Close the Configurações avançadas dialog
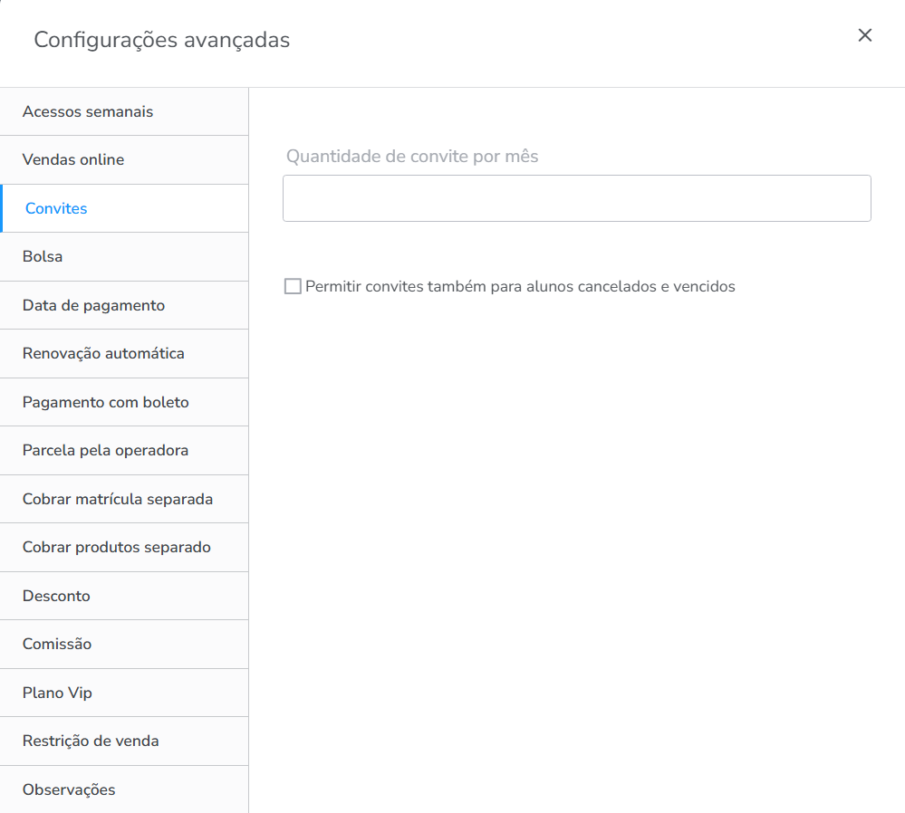Viewport: 905px width, 813px height. point(864,35)
